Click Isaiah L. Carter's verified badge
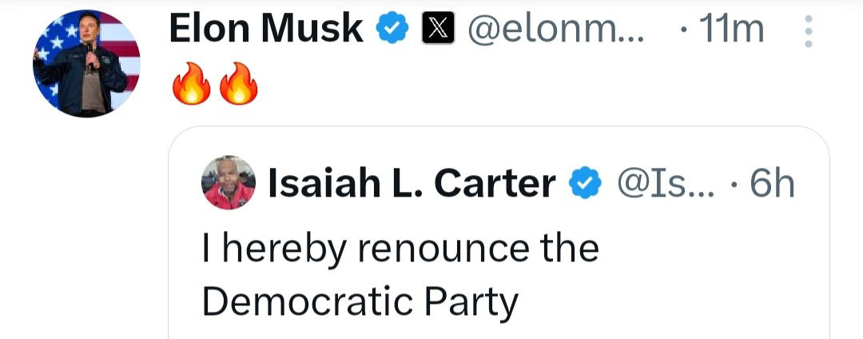The width and height of the screenshot is (863, 339). [x=585, y=185]
